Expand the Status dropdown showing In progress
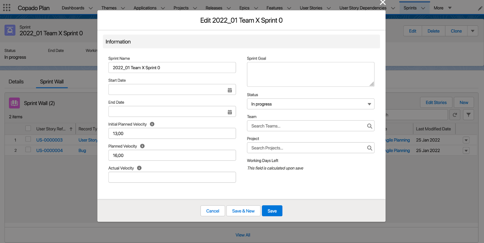 [310, 104]
